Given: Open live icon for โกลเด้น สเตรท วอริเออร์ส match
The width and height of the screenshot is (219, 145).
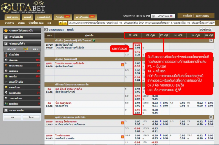Looking at the screenshot, I should 122,65.
